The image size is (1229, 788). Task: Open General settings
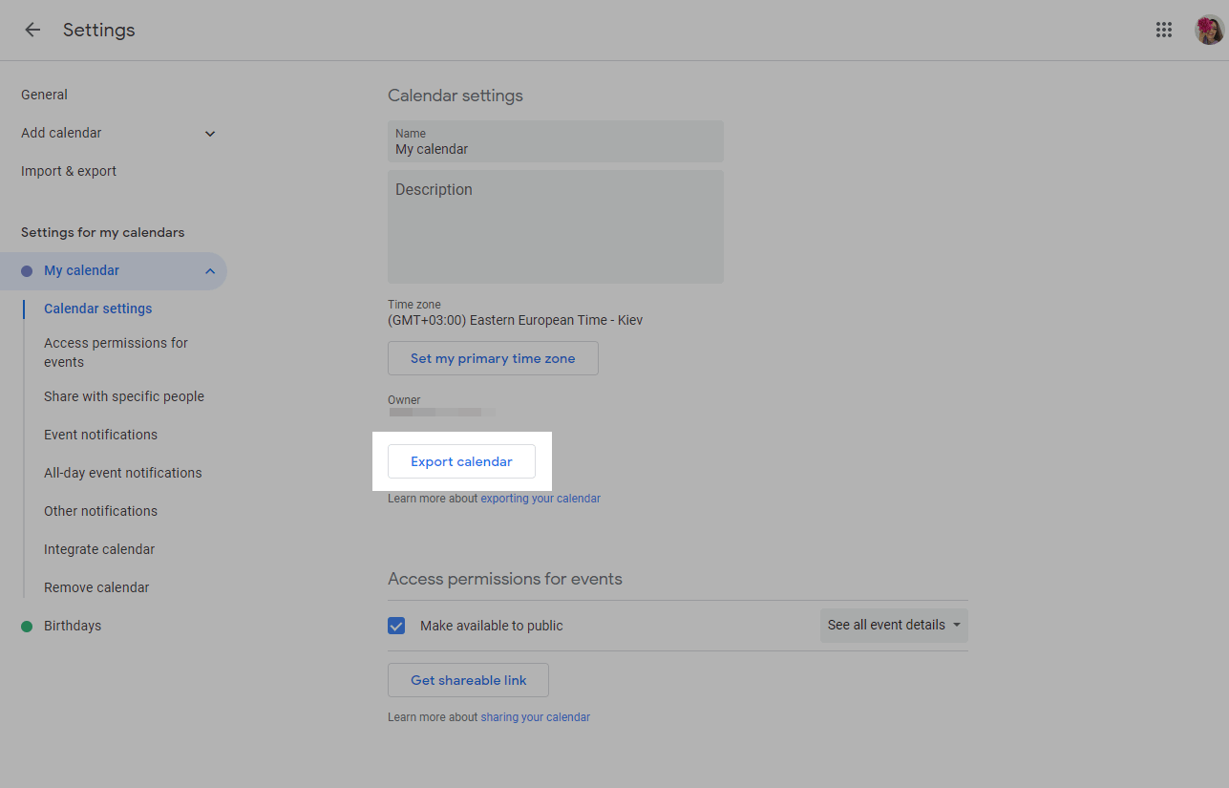tap(44, 95)
